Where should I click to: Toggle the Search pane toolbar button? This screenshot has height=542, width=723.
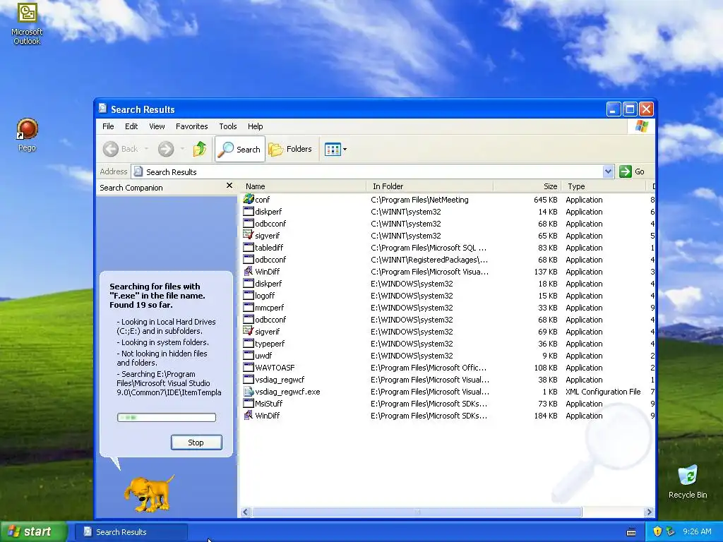240,149
